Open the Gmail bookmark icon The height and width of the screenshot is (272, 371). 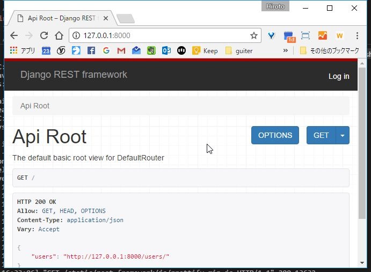coord(121,51)
